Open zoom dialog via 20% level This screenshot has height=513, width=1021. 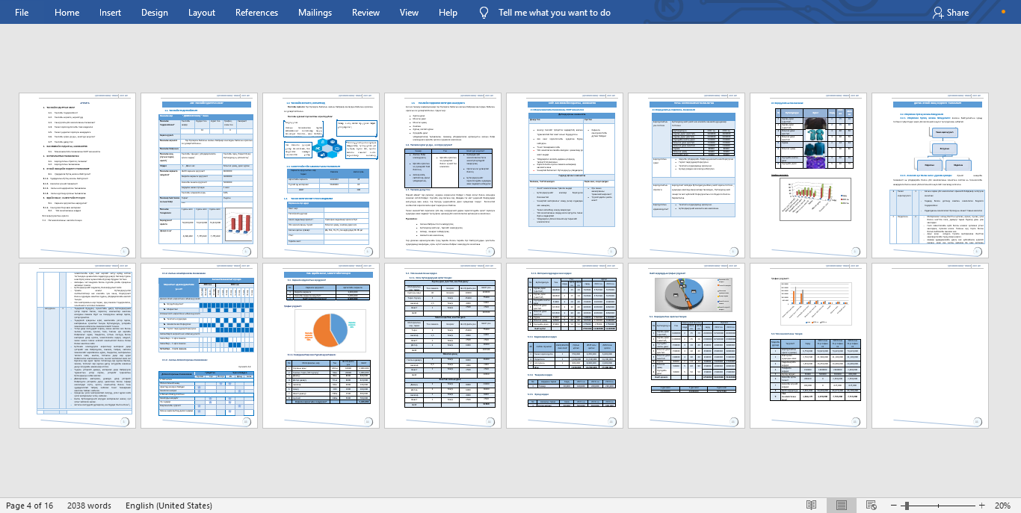click(x=1002, y=506)
